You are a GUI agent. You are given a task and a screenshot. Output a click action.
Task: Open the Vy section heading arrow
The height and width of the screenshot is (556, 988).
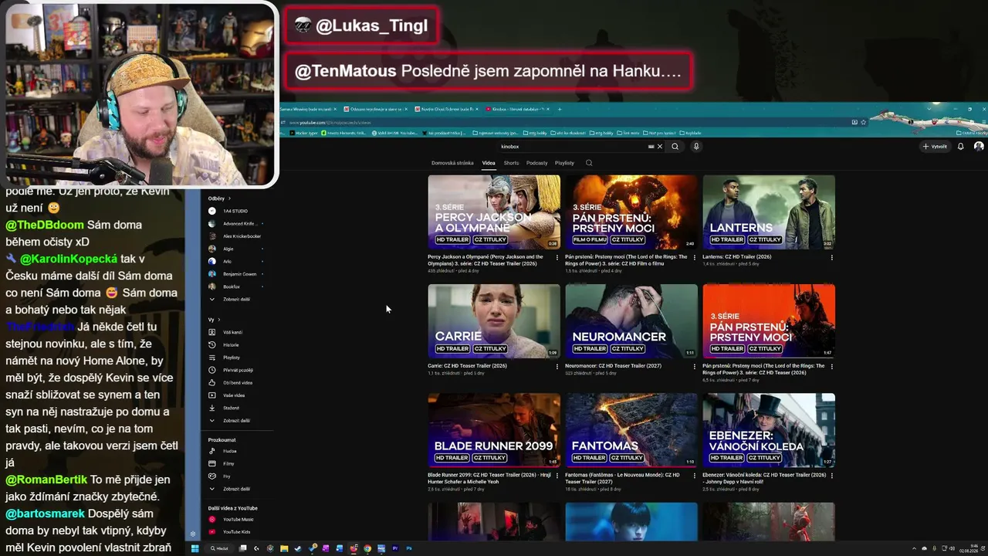click(x=218, y=320)
